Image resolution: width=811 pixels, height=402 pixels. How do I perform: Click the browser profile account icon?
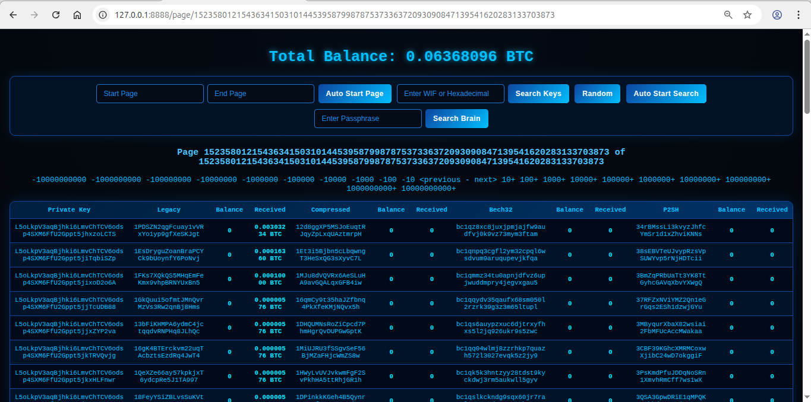(x=777, y=15)
